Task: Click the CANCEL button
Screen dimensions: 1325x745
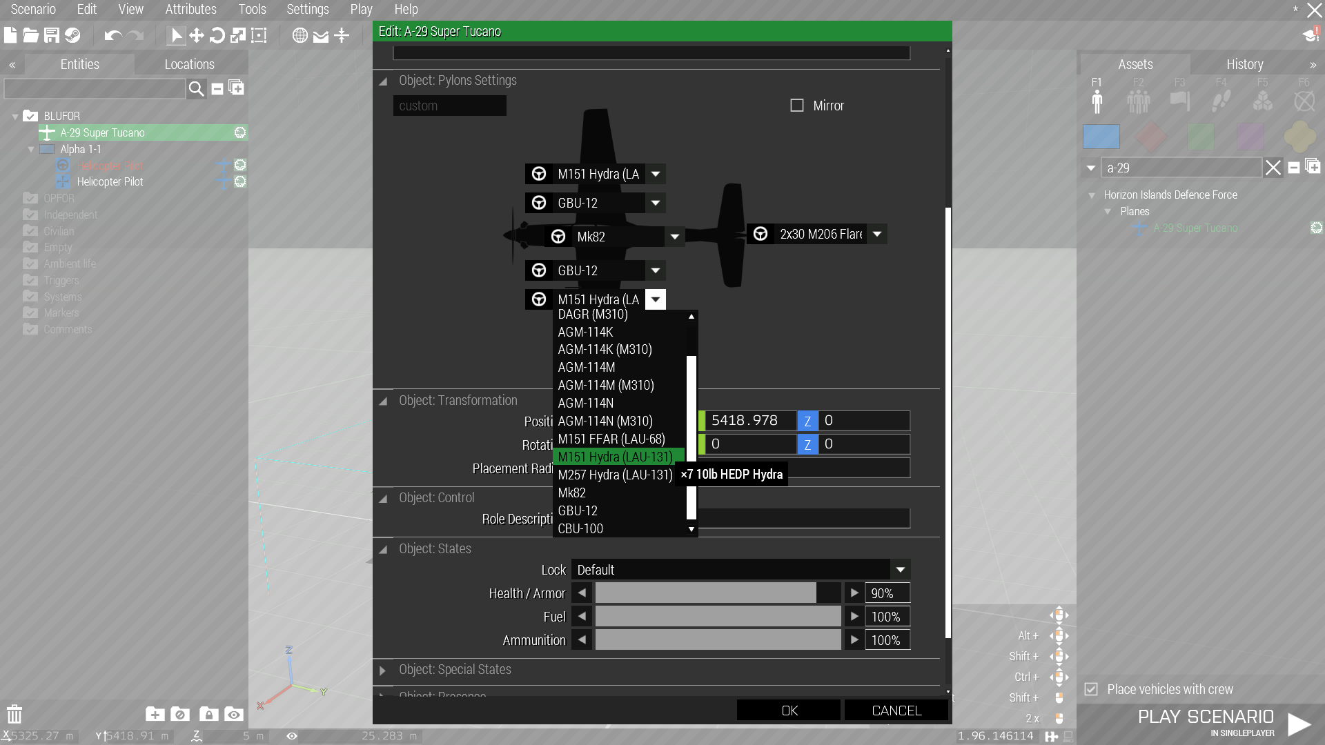Action: click(x=896, y=711)
